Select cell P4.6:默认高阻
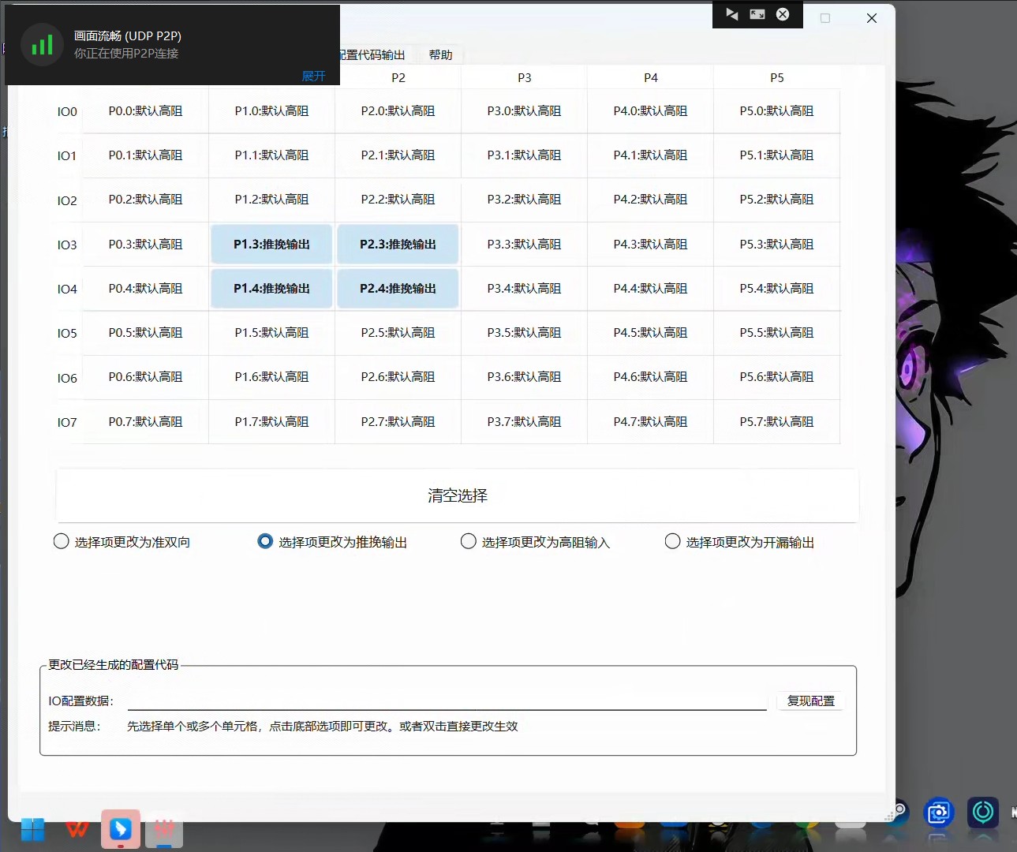This screenshot has height=852, width=1017. tap(650, 377)
